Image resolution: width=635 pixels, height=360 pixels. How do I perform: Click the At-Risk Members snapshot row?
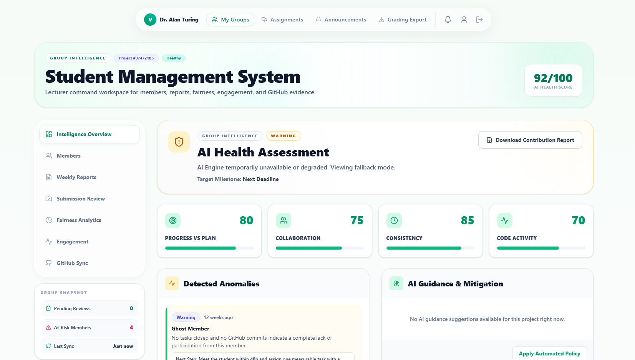pos(90,327)
